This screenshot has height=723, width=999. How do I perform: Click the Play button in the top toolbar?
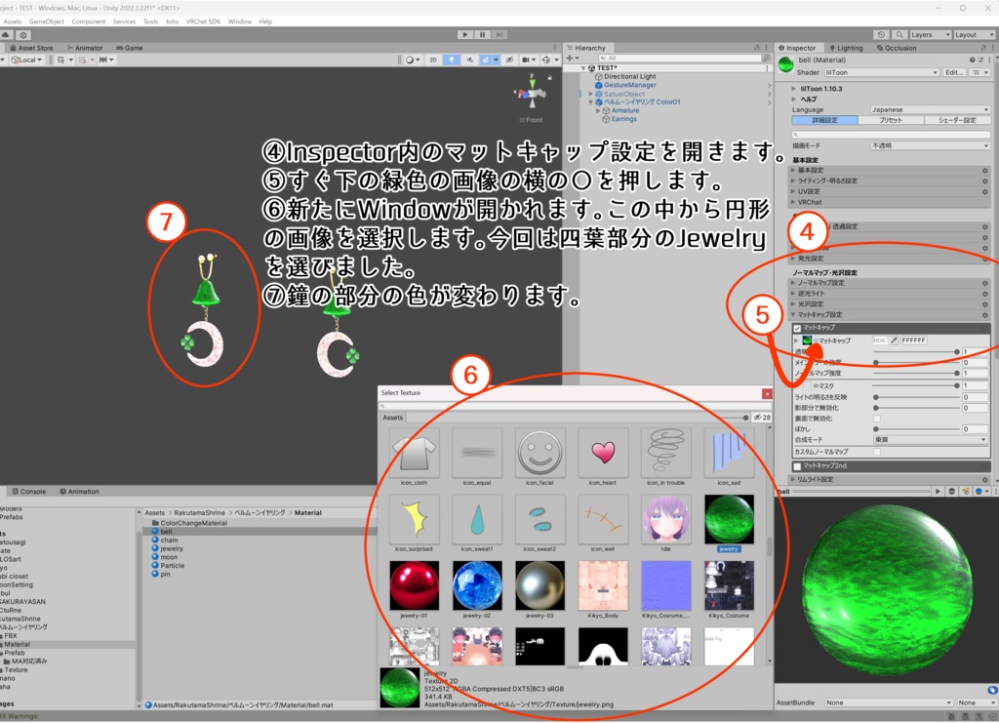465,34
